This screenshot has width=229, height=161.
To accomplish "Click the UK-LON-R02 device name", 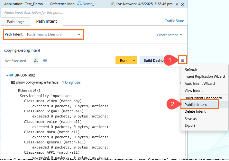I will click(25, 75).
